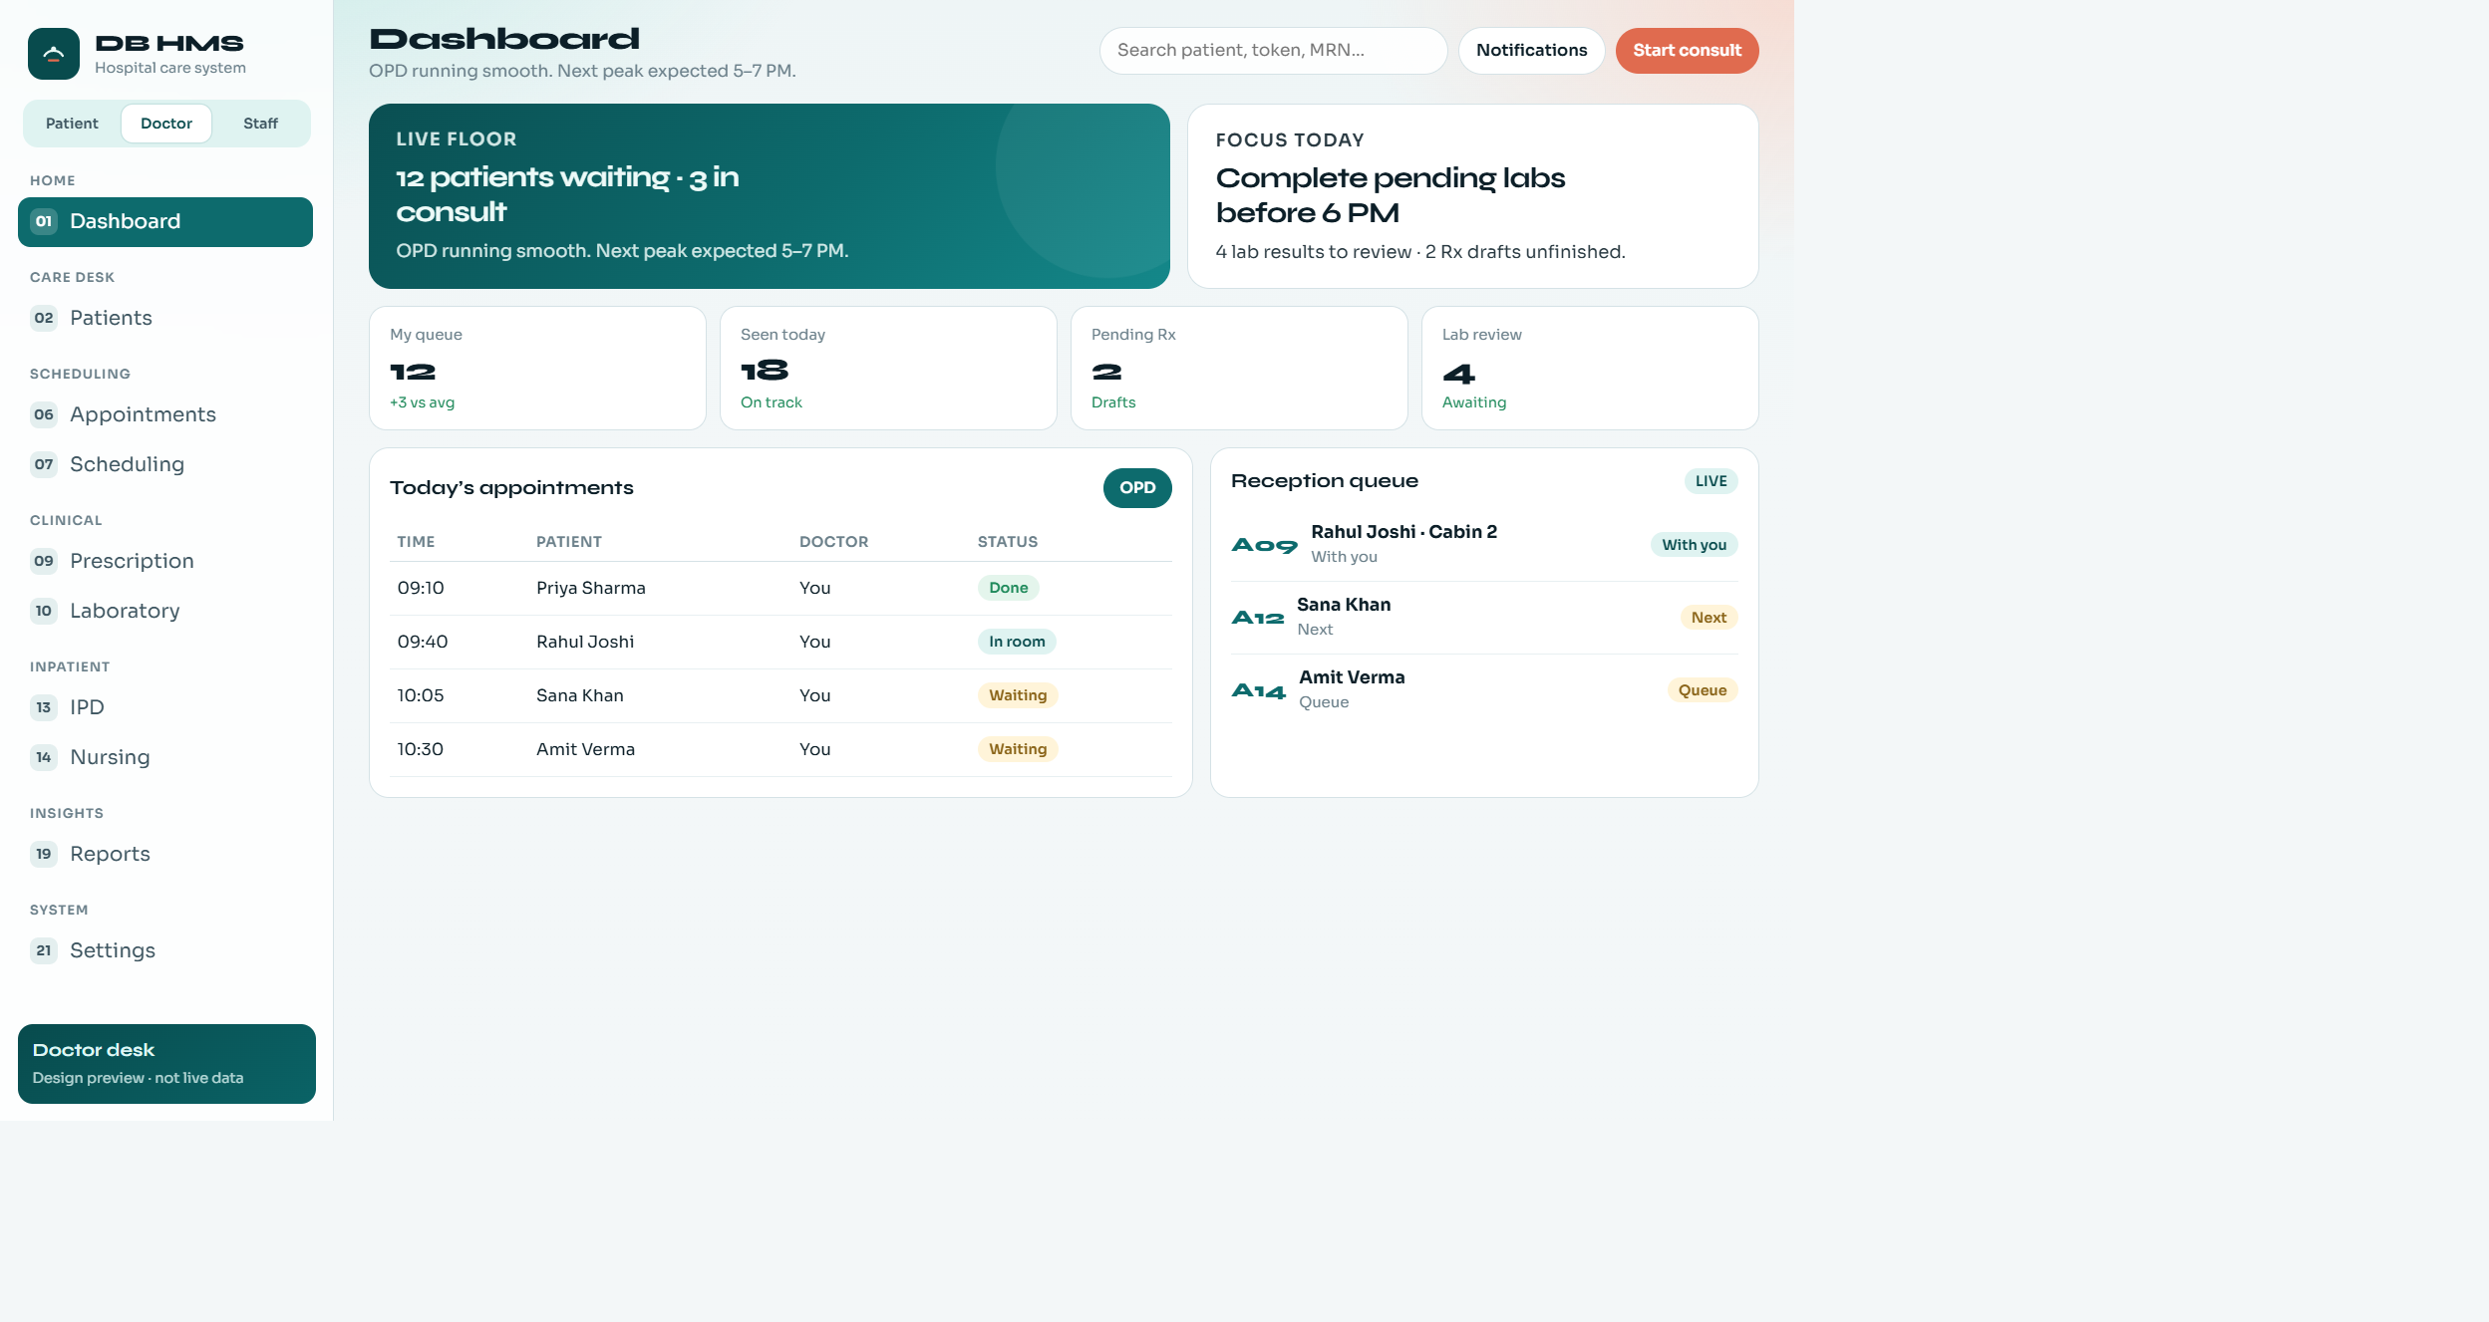Click token A12 in Reception queue
Viewport: 2489px width, 1322px height.
tap(1258, 618)
